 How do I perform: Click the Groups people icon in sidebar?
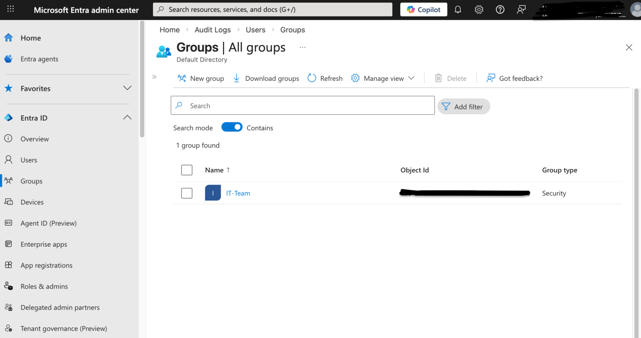pos(8,181)
